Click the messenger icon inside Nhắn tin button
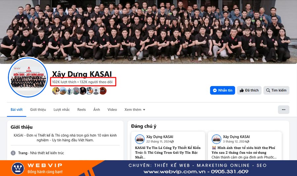This screenshot has width=297, height=176. coord(215,90)
